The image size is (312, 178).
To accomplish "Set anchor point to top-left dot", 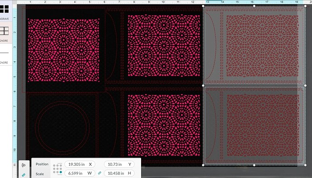I will [54, 166].
